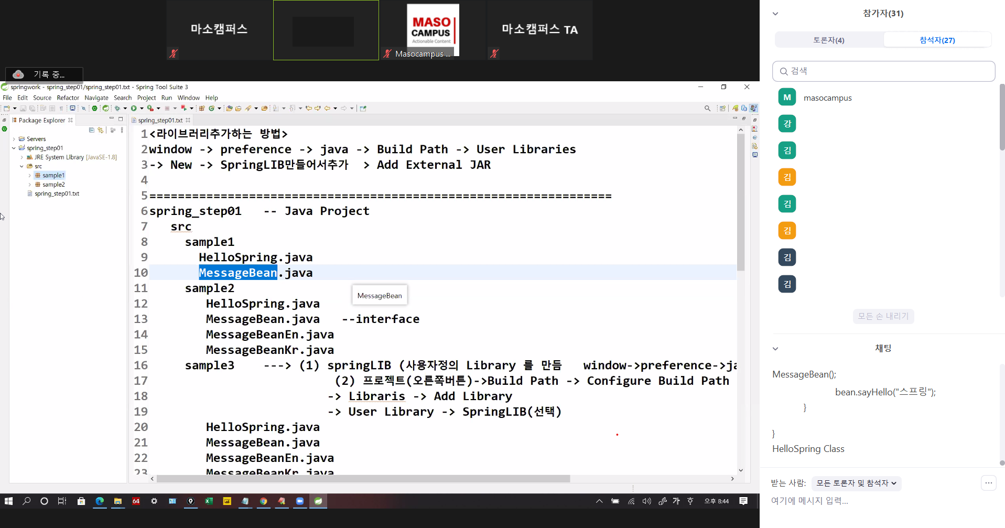
Task: Open the Spring perspective leaf icon
Action: [x=735, y=109]
